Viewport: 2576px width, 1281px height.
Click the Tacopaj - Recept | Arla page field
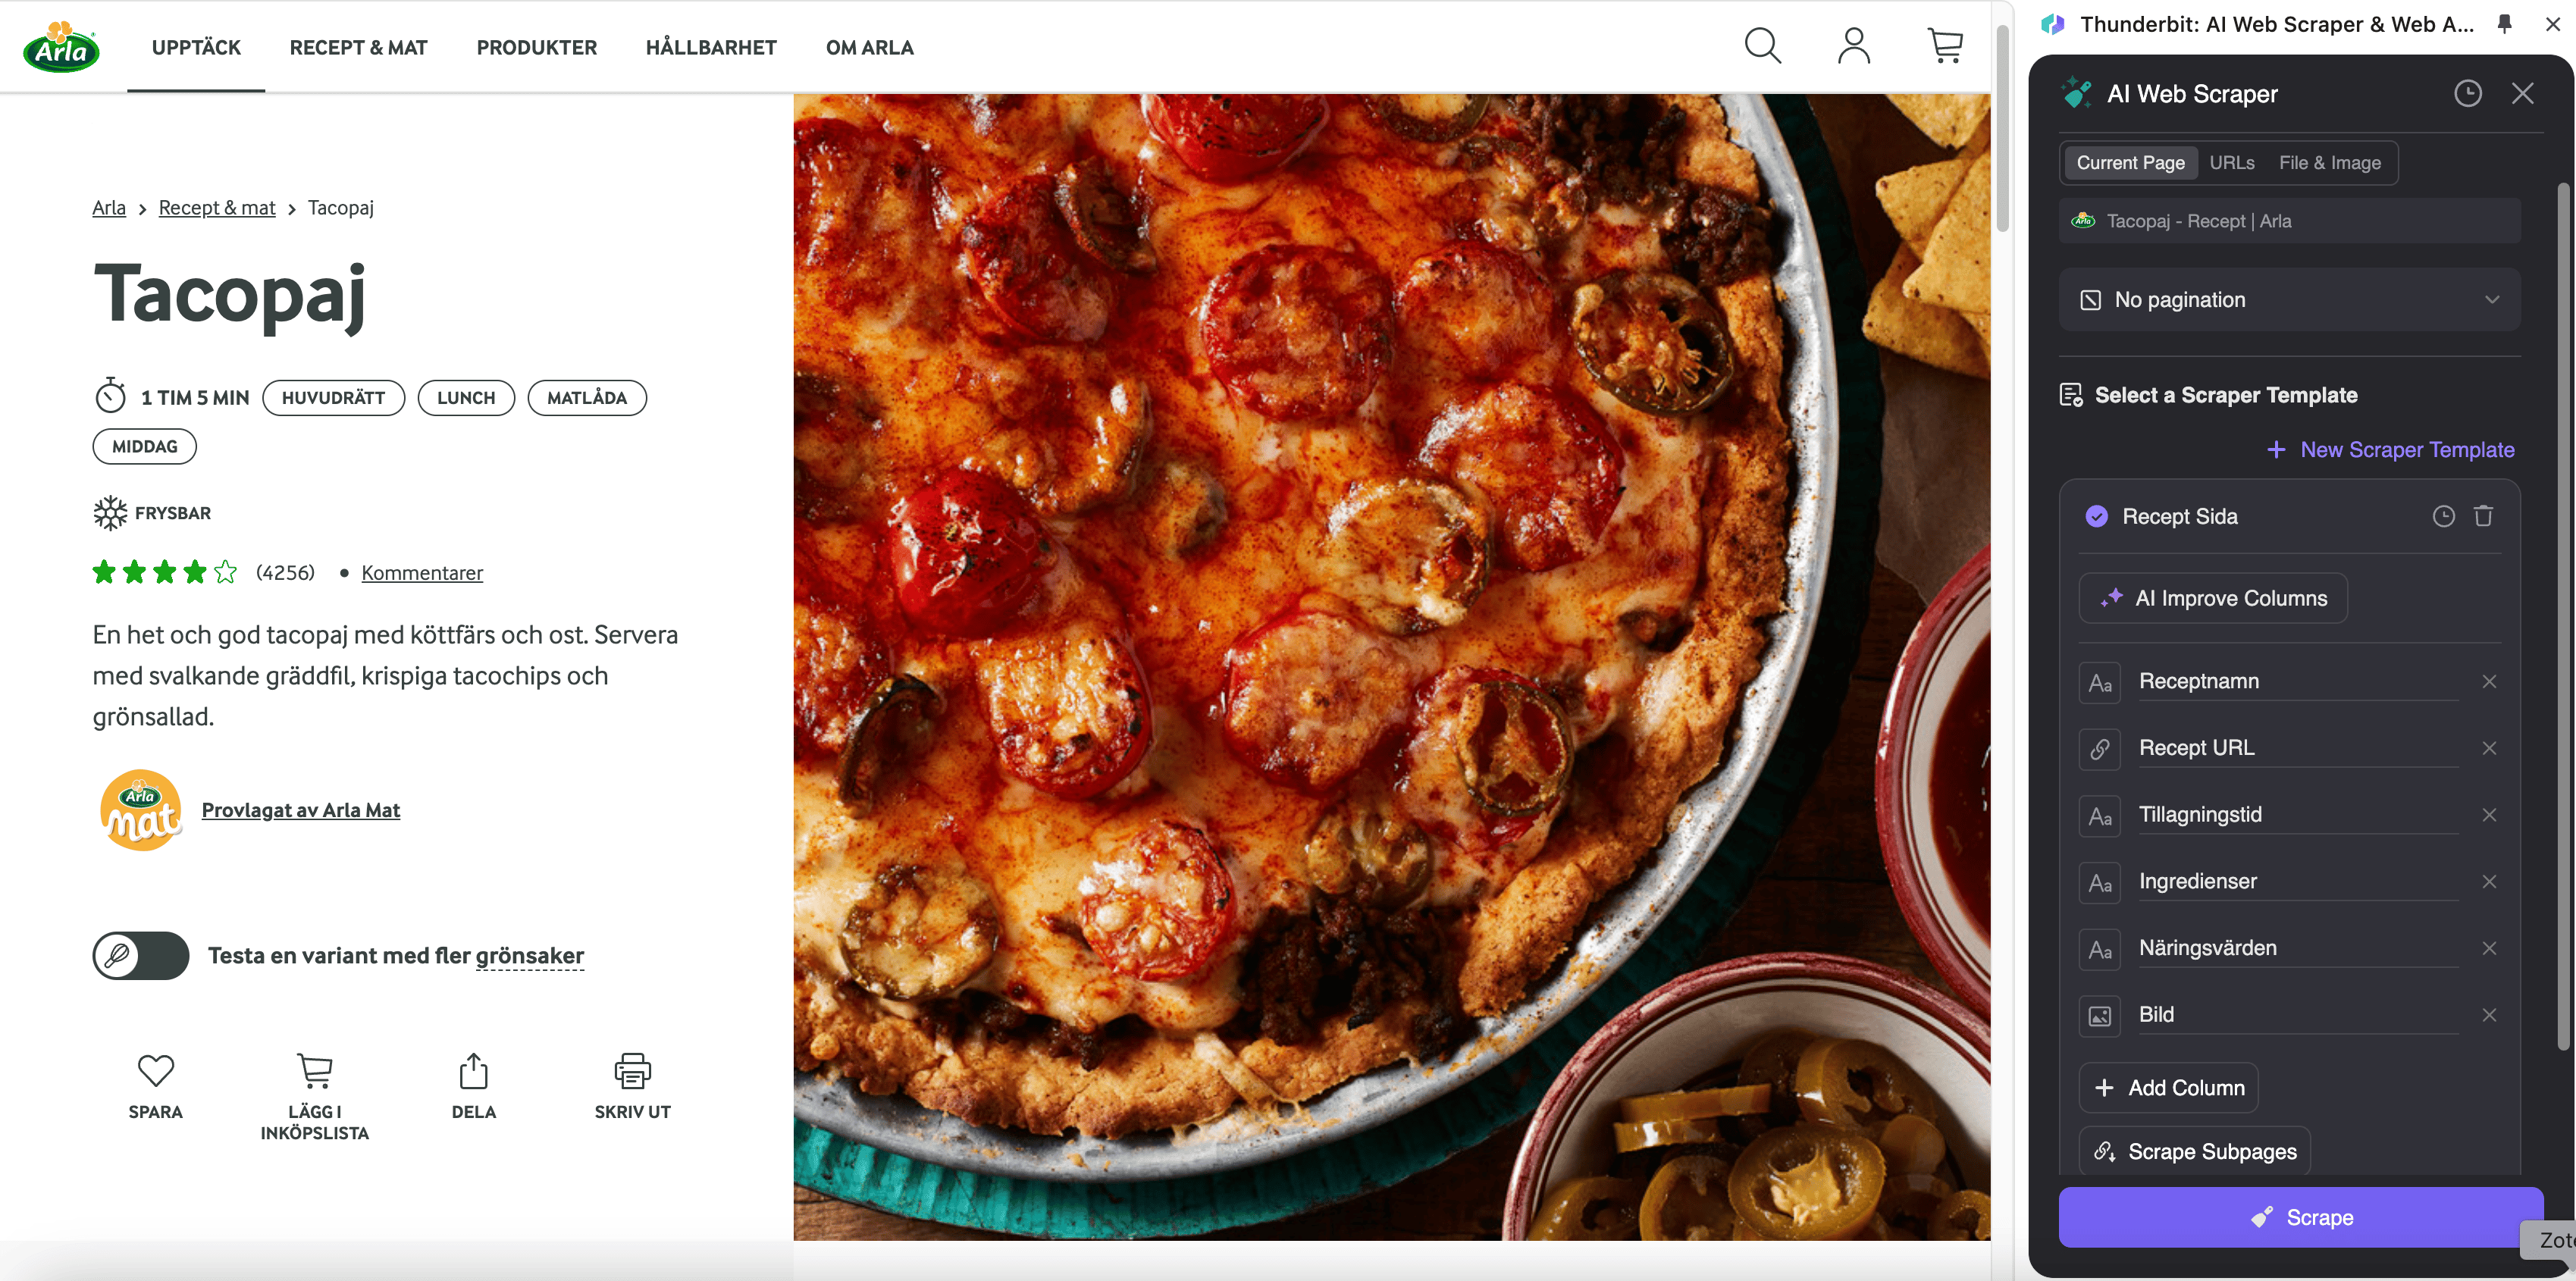[x=2289, y=221]
